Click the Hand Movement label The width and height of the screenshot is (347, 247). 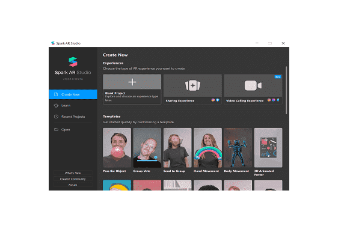pyautogui.click(x=206, y=171)
